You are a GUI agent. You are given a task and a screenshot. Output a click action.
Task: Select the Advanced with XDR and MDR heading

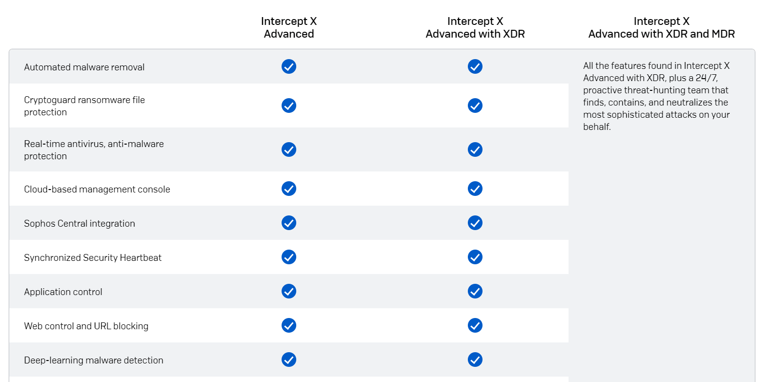[661, 27]
